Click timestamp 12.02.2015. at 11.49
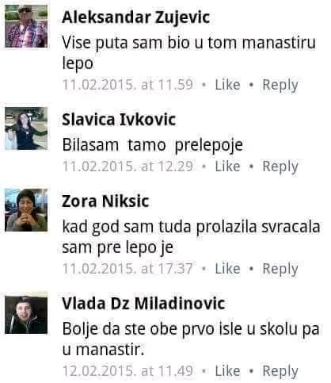Screen dimensions: 331x383 point(127,371)
